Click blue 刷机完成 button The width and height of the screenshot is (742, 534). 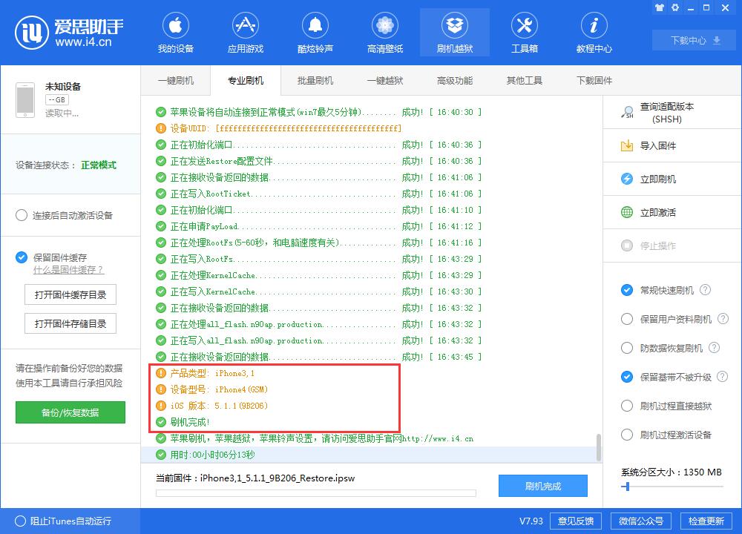(543, 486)
